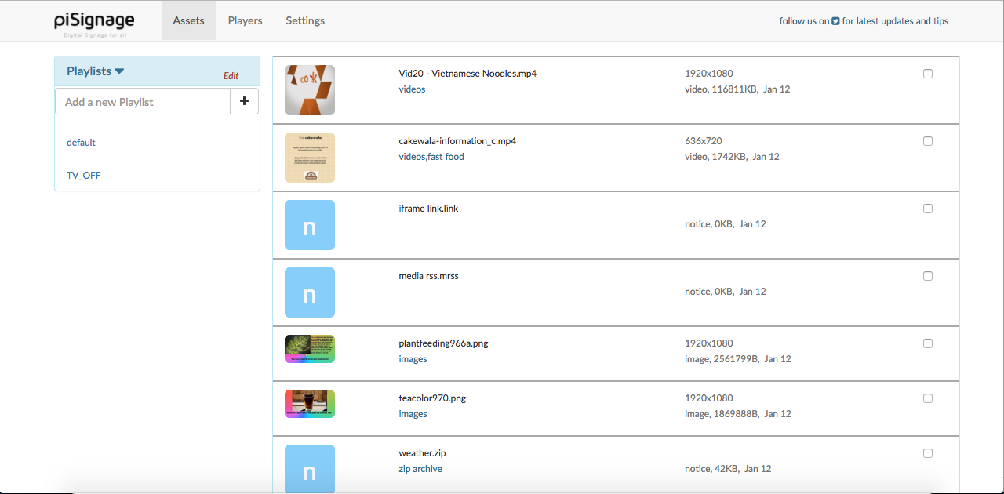This screenshot has width=1004, height=494.
Task: Click the Twitter icon in header
Action: click(835, 21)
